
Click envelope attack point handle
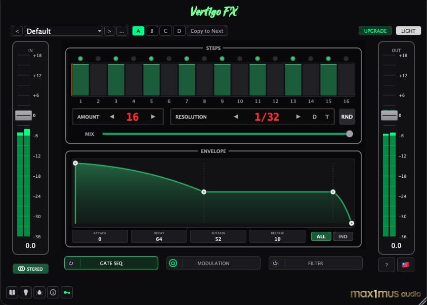click(x=75, y=163)
